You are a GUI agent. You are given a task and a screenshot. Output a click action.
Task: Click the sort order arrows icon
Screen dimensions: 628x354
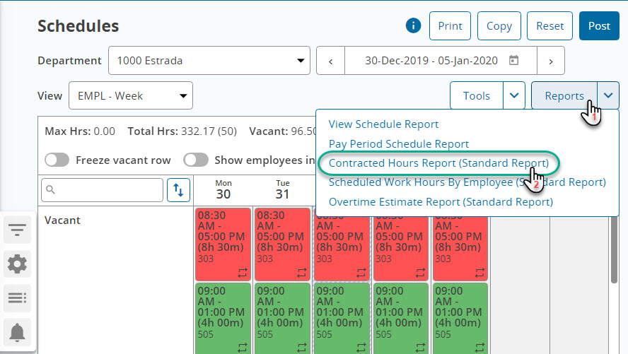coord(178,190)
